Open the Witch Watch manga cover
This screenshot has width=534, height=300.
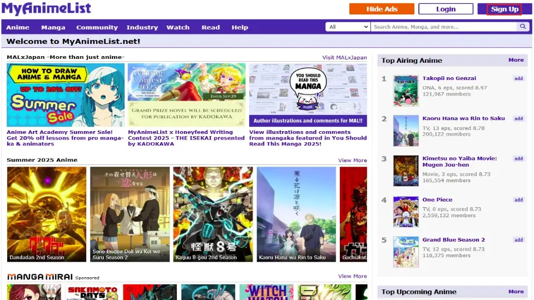266,292
